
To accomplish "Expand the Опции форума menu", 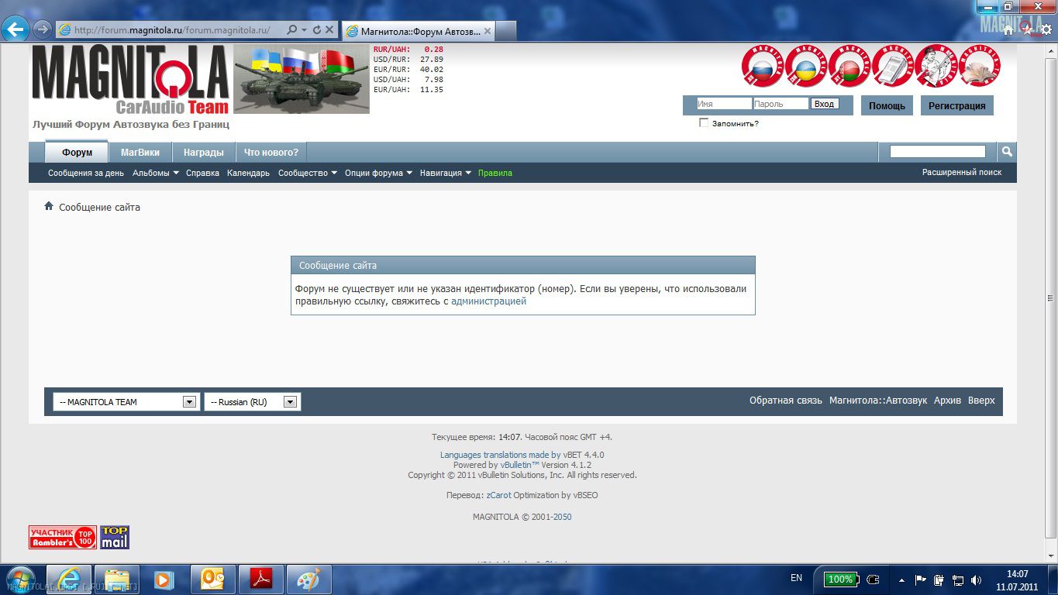I will (x=378, y=173).
